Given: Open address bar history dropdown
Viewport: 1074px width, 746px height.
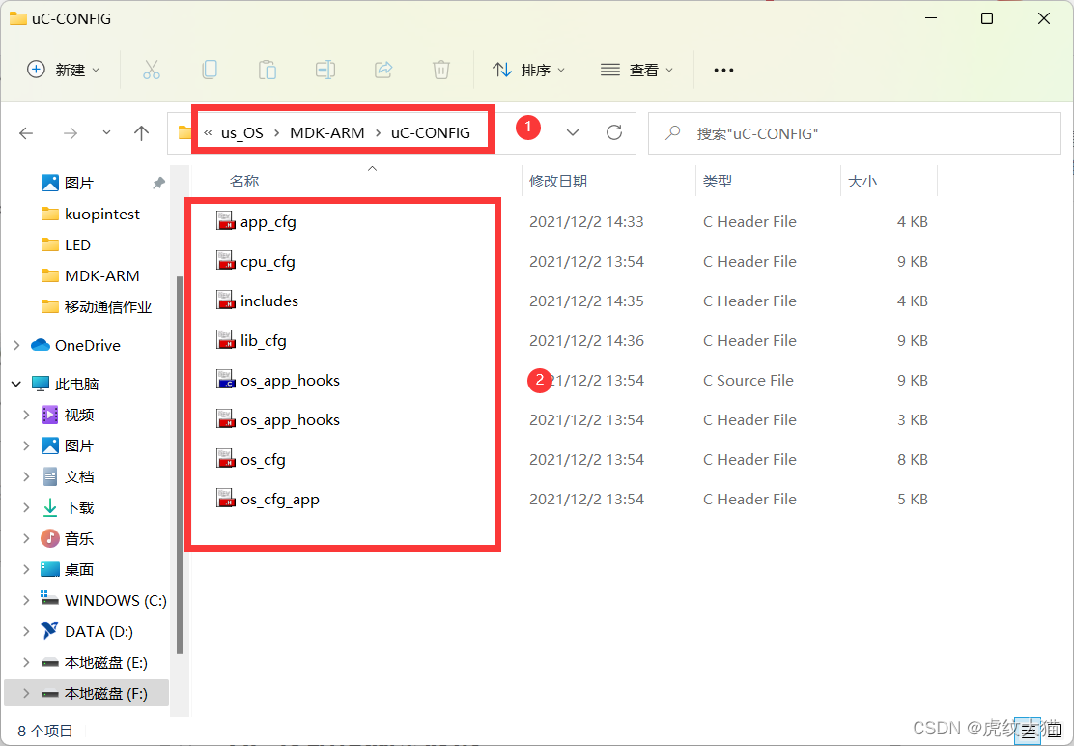Looking at the screenshot, I should (x=573, y=133).
